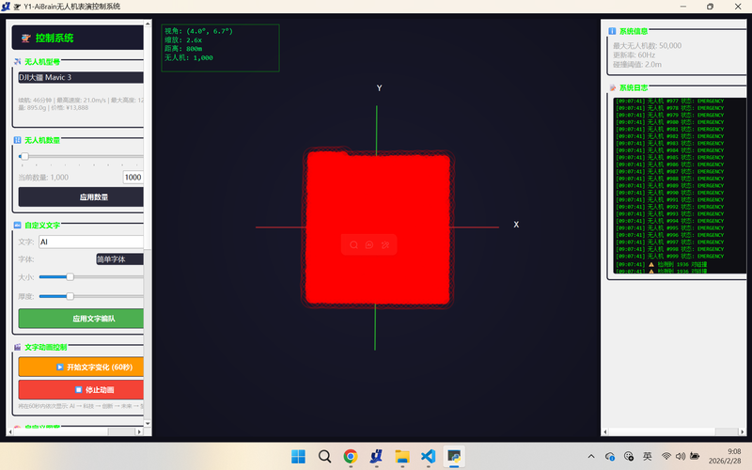Open the DJI Mavic 3 drone model dropdown
752x470 pixels.
coord(81,77)
